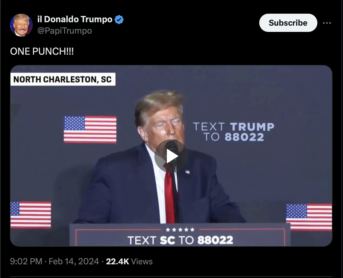Click the TEXT SC TO 88022 podium sign

(180, 240)
